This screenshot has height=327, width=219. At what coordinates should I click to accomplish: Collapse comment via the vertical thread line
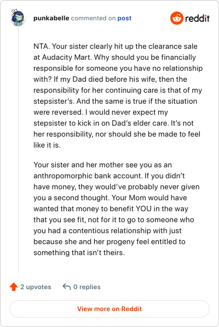click(18, 150)
